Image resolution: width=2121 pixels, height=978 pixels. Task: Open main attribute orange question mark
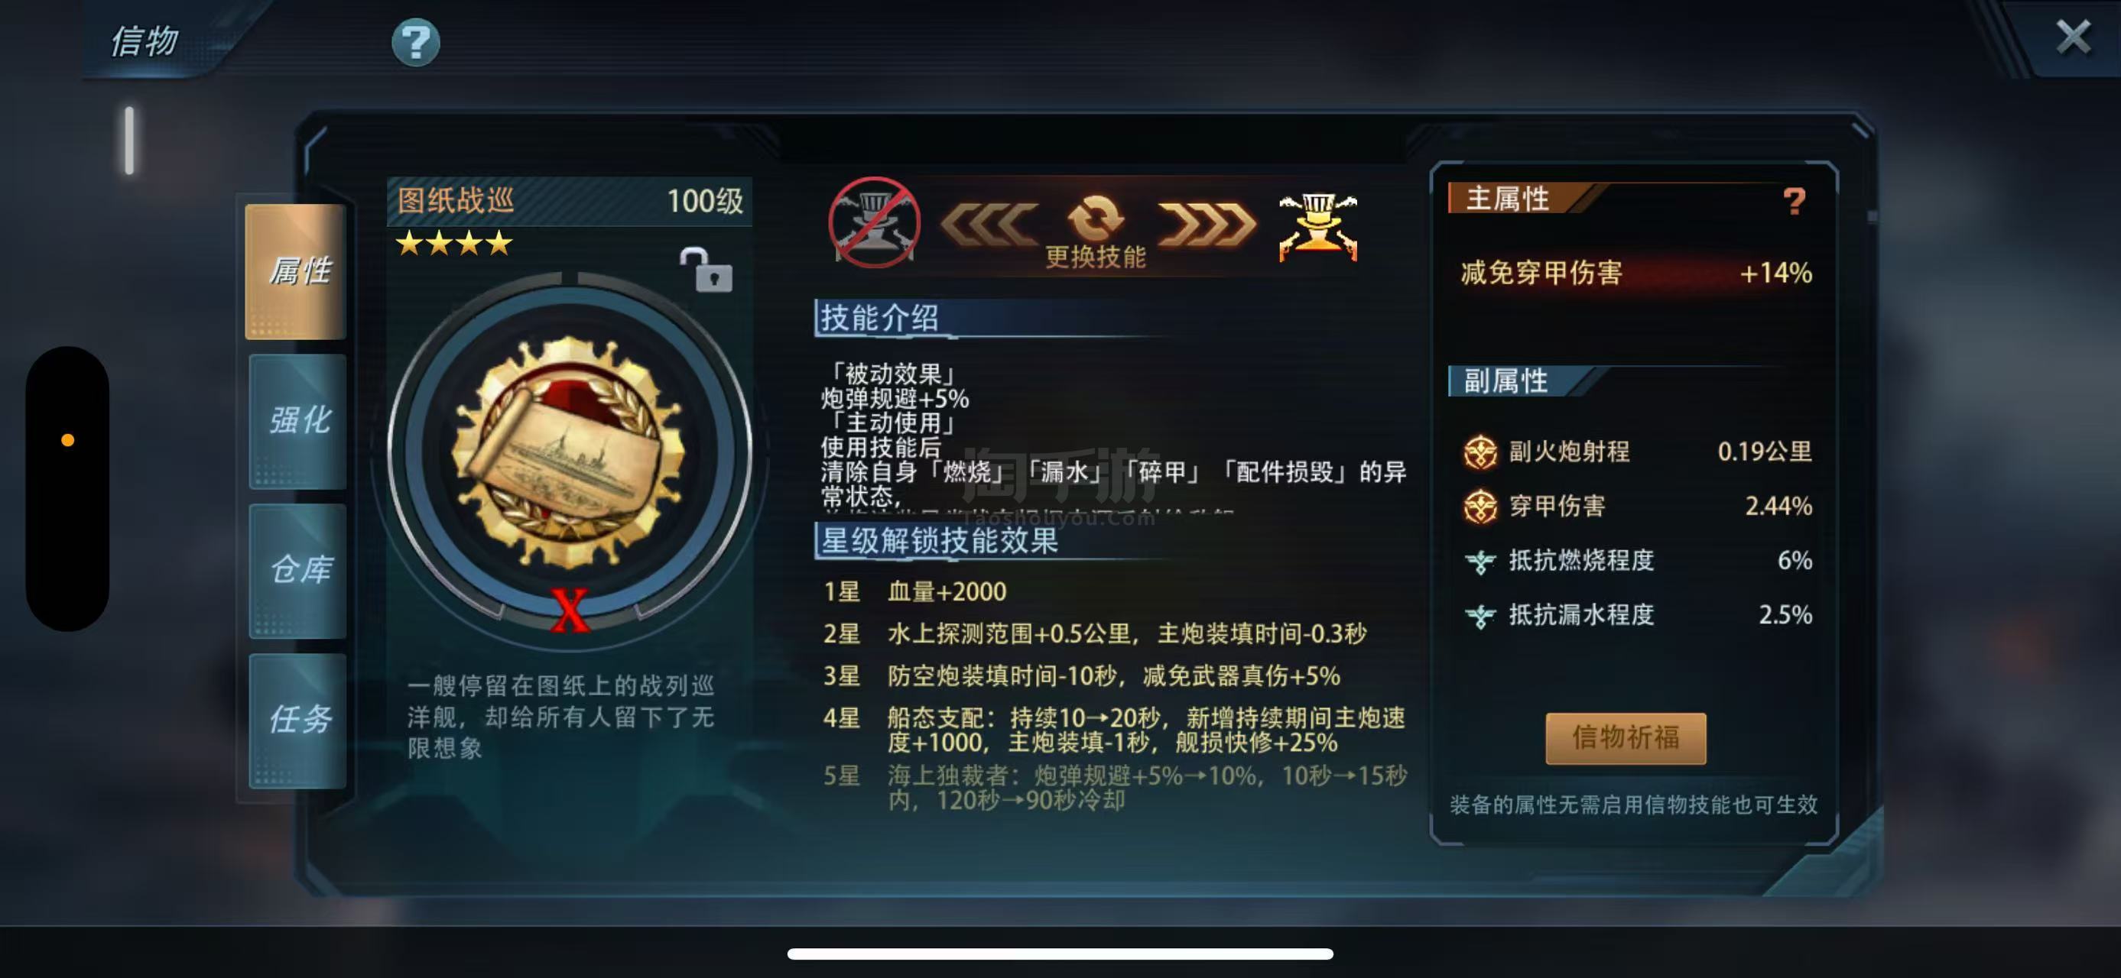[1794, 200]
